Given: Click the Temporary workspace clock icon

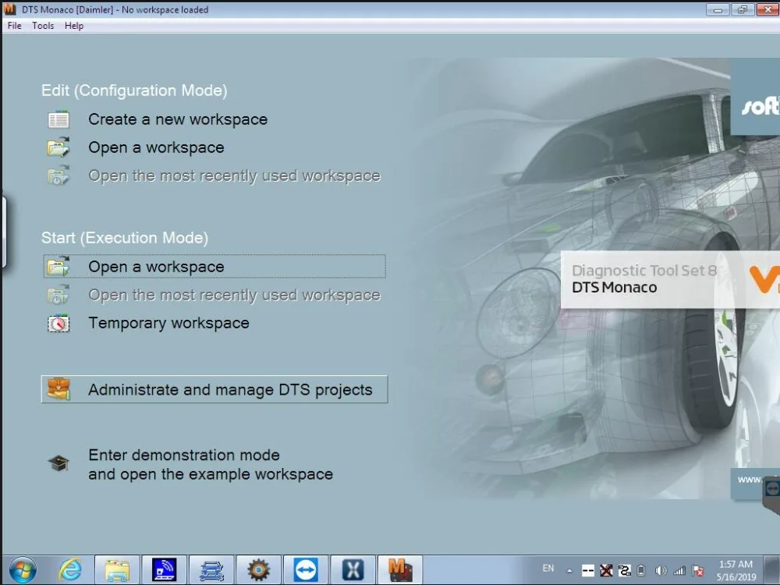Looking at the screenshot, I should tap(58, 324).
